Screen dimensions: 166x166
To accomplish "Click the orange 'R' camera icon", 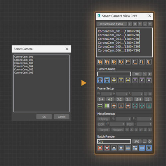I will point(114,62).
